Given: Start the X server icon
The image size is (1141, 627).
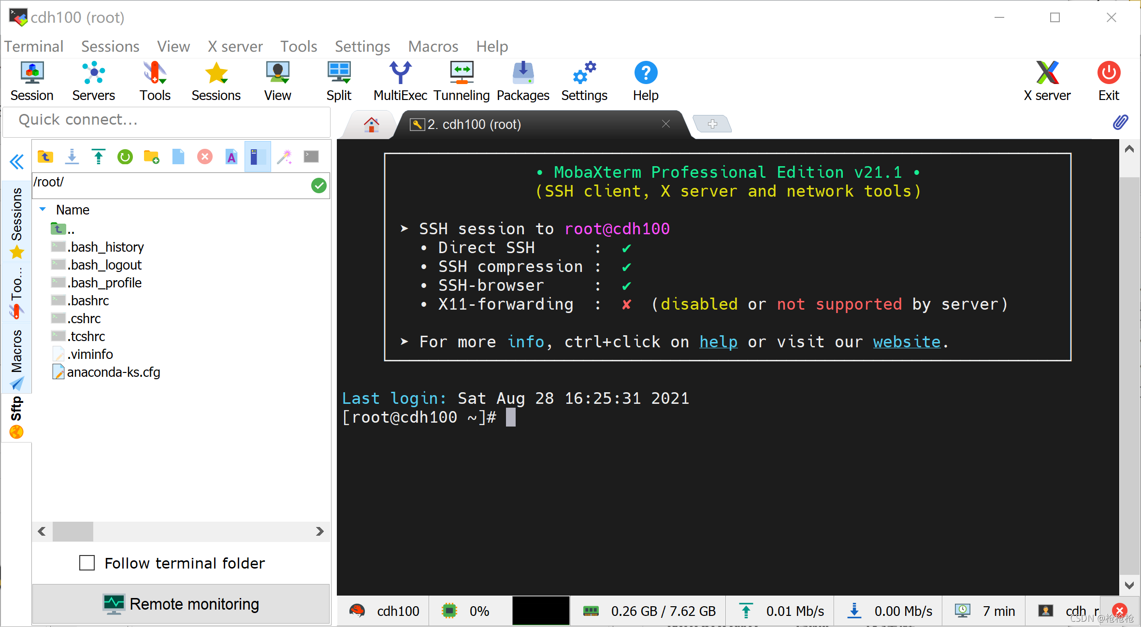Looking at the screenshot, I should click(x=1047, y=81).
